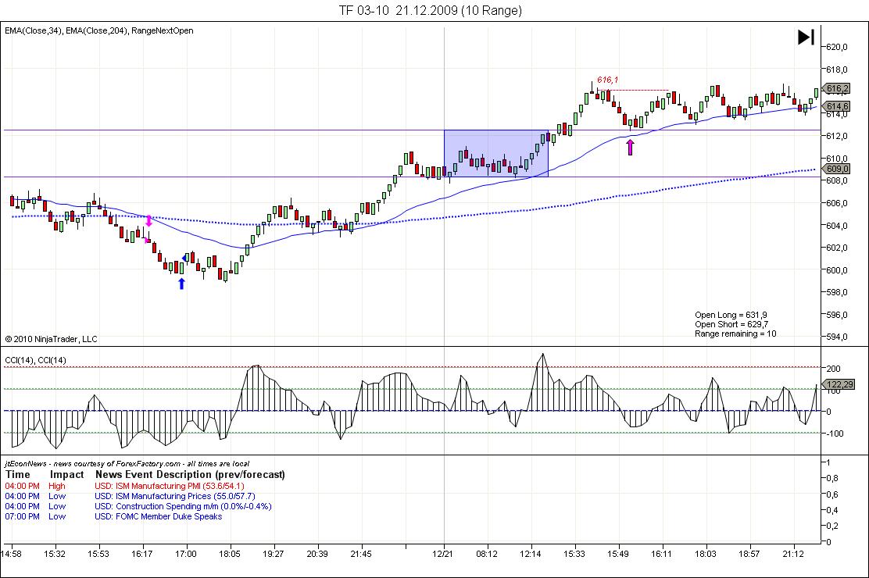Select the ISM Manufacturing Prices news row
This screenshot has height=578, width=869.
pos(131,496)
